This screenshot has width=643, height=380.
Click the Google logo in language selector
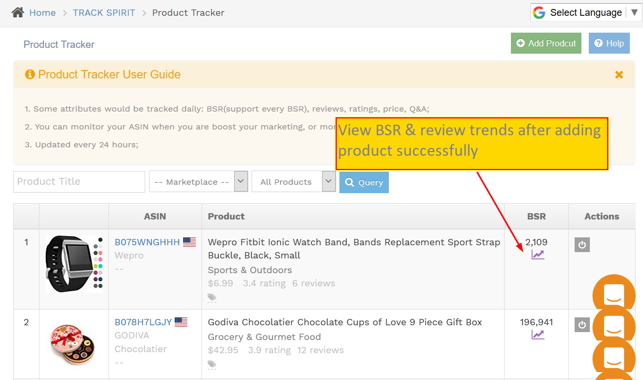coord(539,13)
